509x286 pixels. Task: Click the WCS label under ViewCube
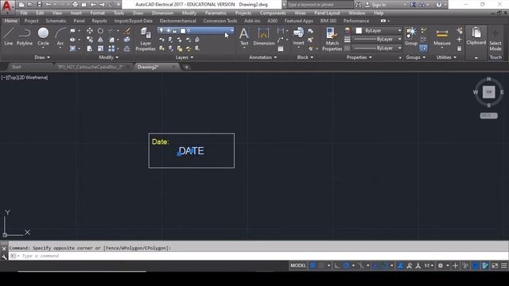488,115
